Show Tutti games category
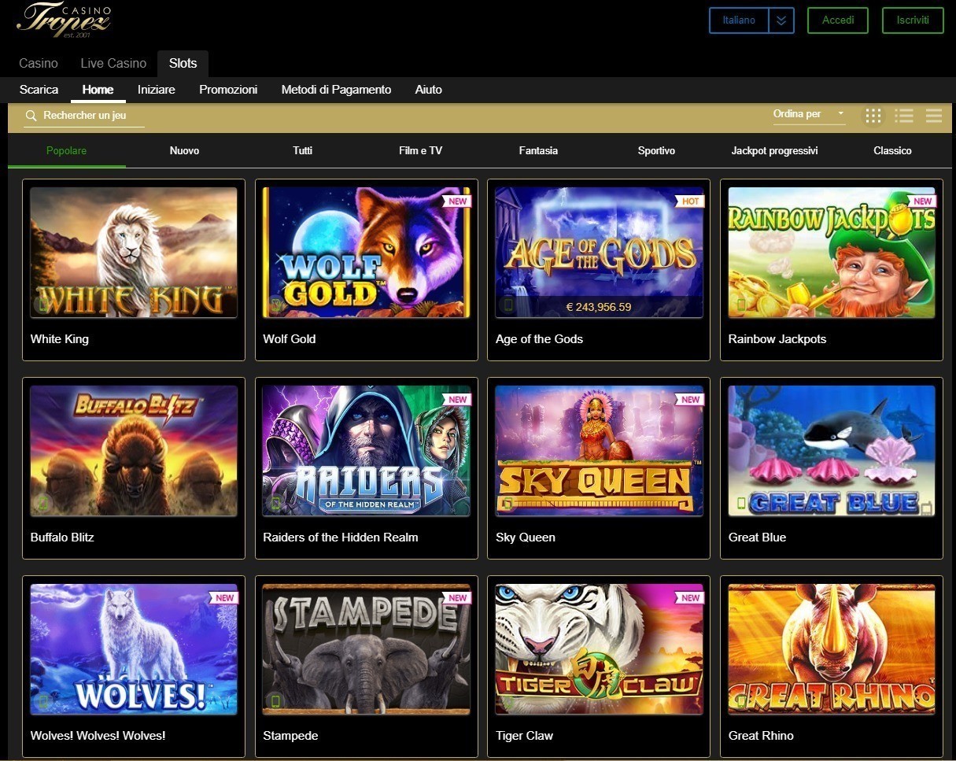 pos(303,150)
